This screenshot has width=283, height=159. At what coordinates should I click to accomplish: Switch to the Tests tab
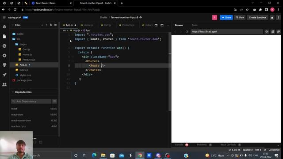pos(195,25)
